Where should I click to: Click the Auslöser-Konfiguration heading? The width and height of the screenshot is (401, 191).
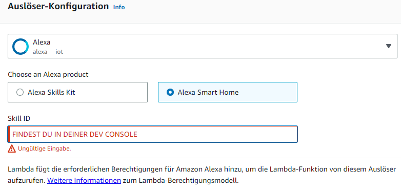[58, 6]
